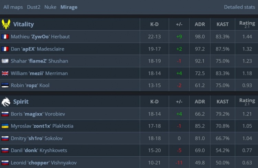
Task: Click the Vitality team logo
Action: pyautogui.click(x=6, y=24)
